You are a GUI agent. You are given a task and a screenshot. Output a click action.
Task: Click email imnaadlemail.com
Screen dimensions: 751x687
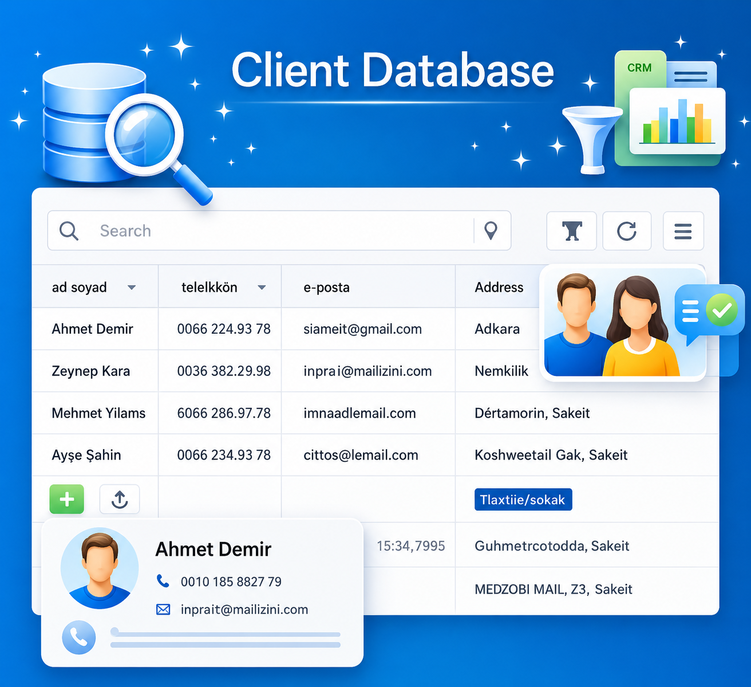[359, 413]
